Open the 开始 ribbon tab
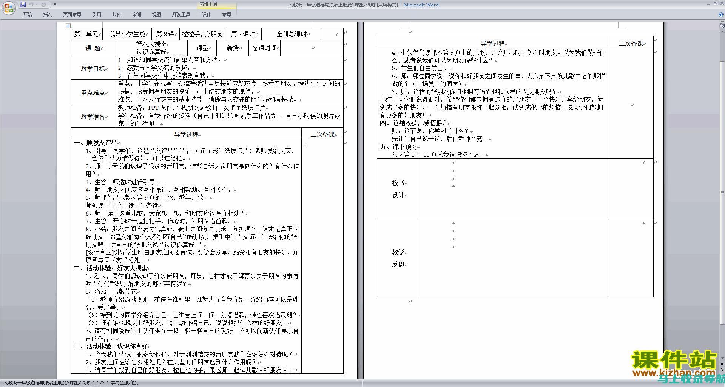725x387 pixels. coord(28,14)
